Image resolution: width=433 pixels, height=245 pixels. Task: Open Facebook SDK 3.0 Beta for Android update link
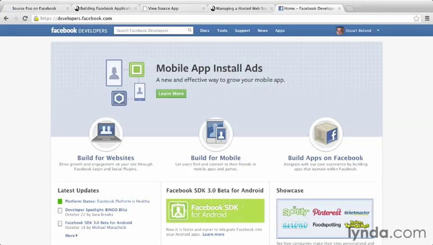point(99,223)
